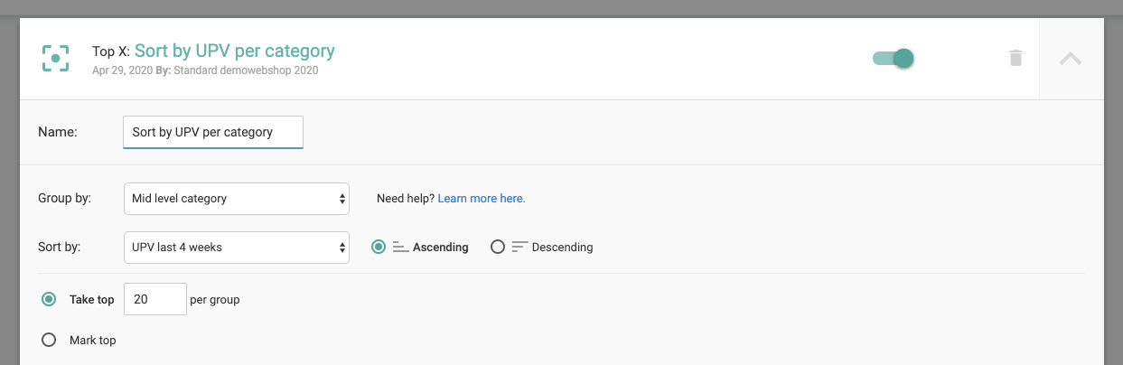
Task: Select the Ascending radio button
Action: tap(379, 247)
